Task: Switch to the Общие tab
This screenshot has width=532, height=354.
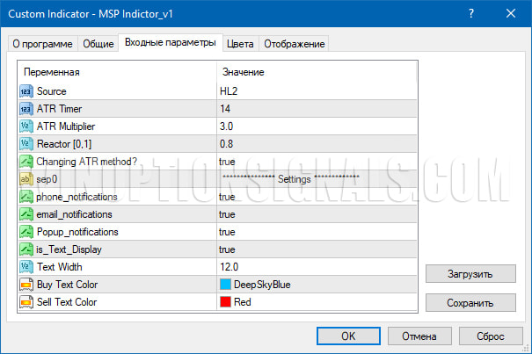Action: click(x=98, y=44)
